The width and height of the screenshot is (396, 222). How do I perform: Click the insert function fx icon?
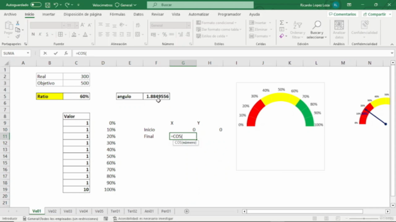click(66, 53)
